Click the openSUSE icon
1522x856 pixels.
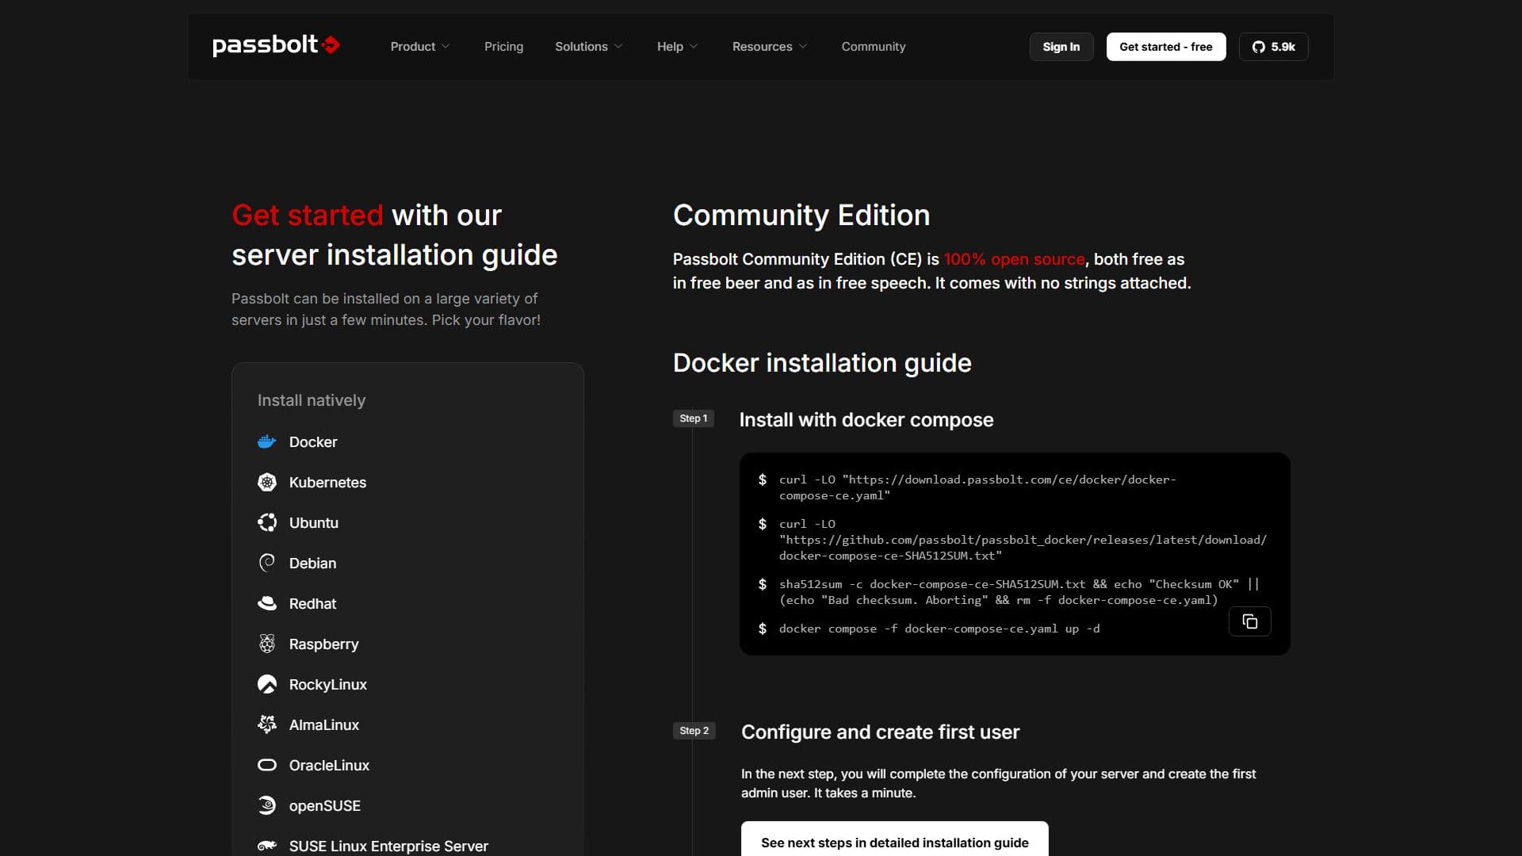click(x=267, y=806)
